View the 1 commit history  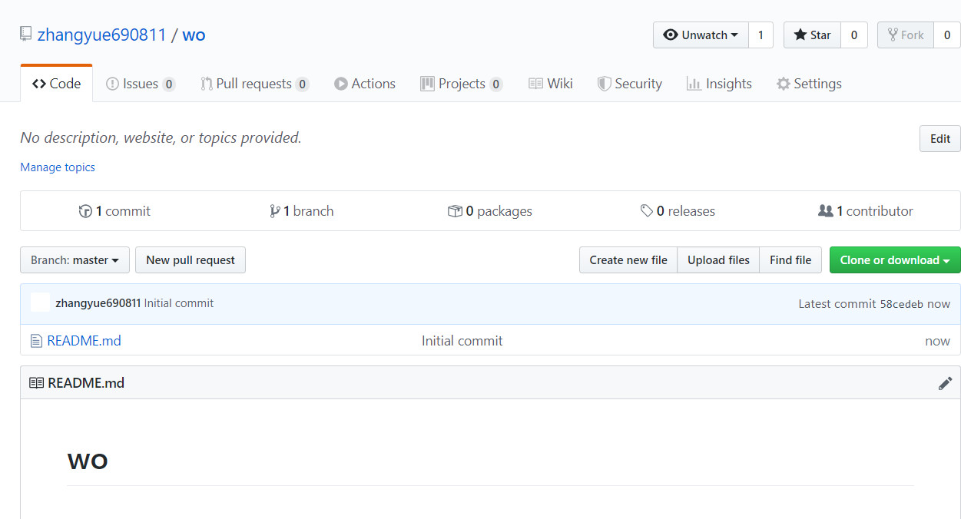(x=114, y=211)
